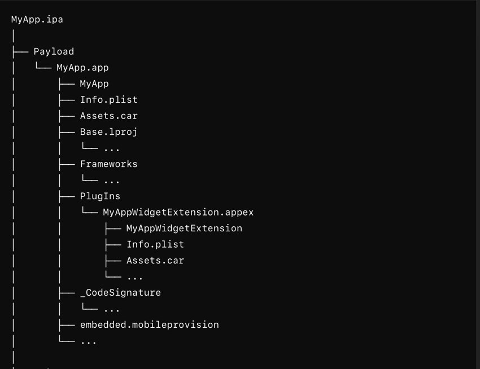Click the MyApp.ipa root entry

(37, 19)
